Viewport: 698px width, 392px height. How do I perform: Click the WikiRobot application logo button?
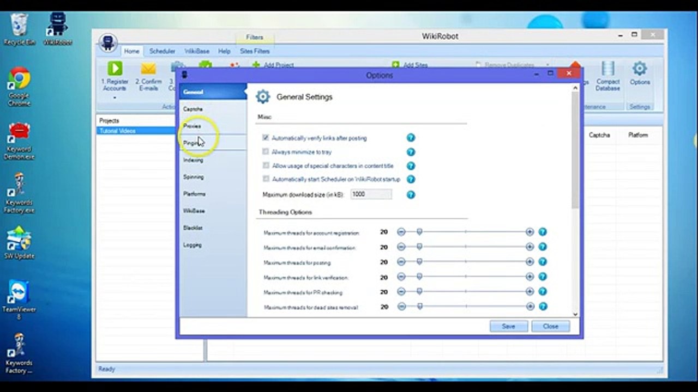point(108,42)
